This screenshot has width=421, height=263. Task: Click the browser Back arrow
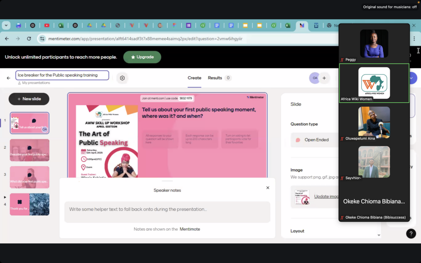point(7,39)
